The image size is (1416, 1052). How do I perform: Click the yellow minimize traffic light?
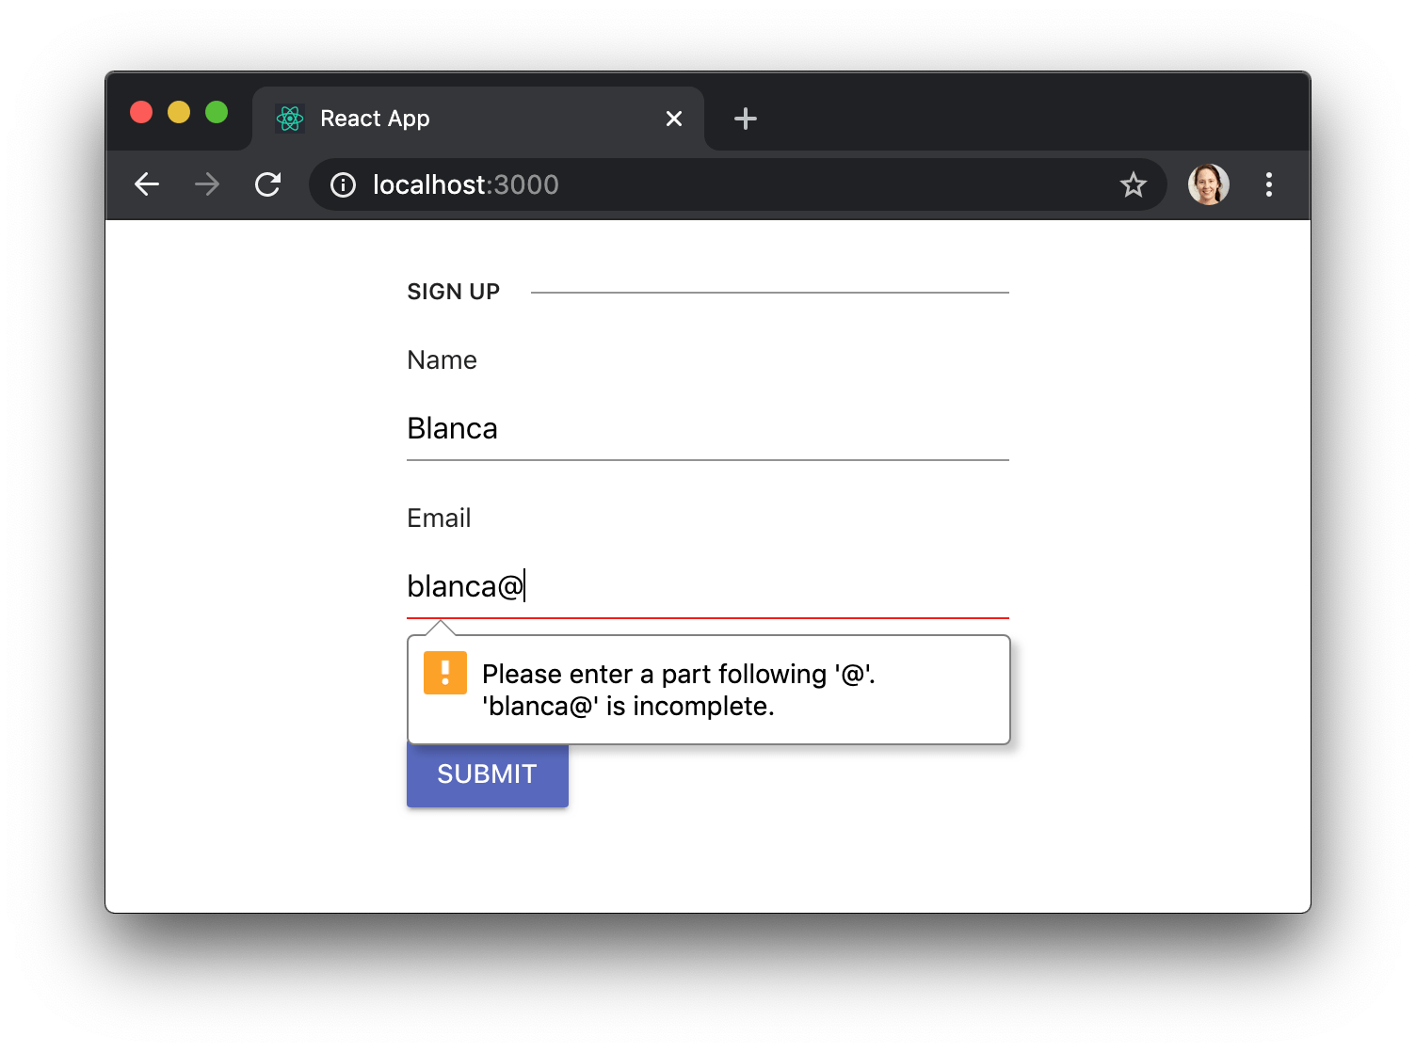point(179,112)
